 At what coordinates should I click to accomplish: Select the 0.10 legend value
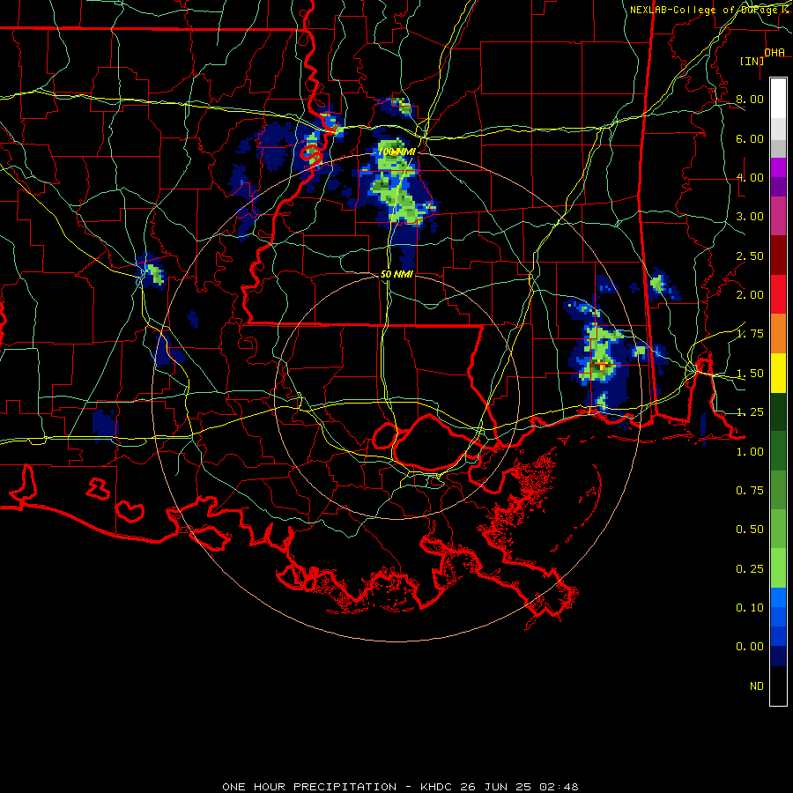750,608
